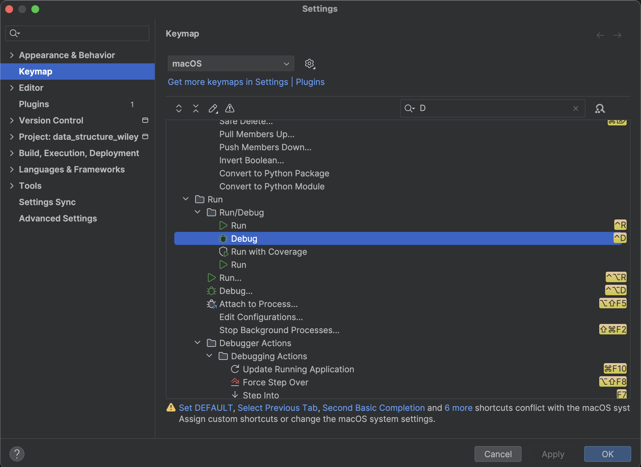Select Plugins in settings sidebar

tap(34, 104)
